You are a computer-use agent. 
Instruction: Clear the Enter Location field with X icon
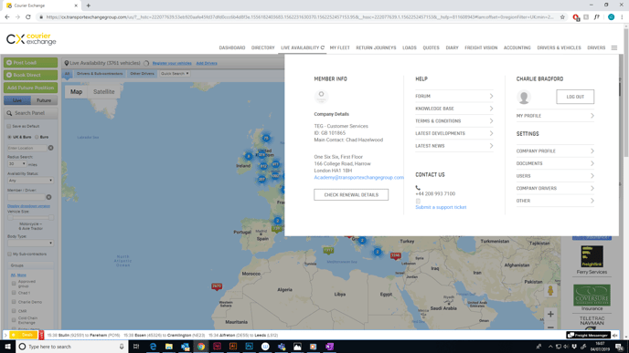(x=51, y=148)
